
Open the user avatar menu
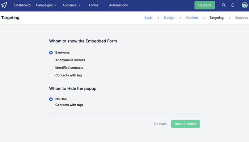pos(245,5)
